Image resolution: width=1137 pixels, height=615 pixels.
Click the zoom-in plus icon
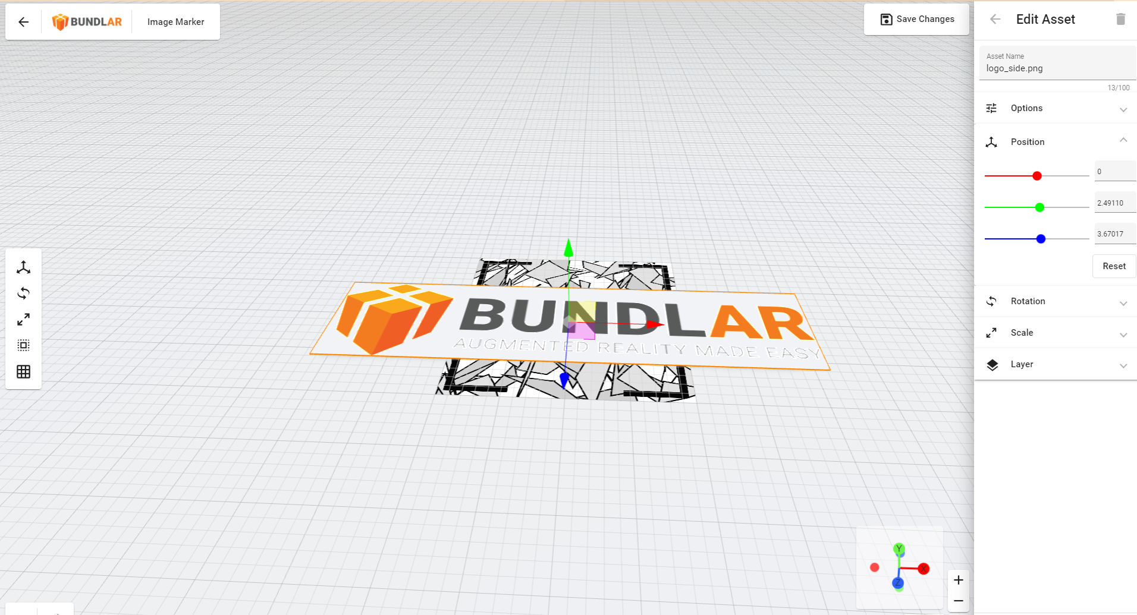click(958, 579)
